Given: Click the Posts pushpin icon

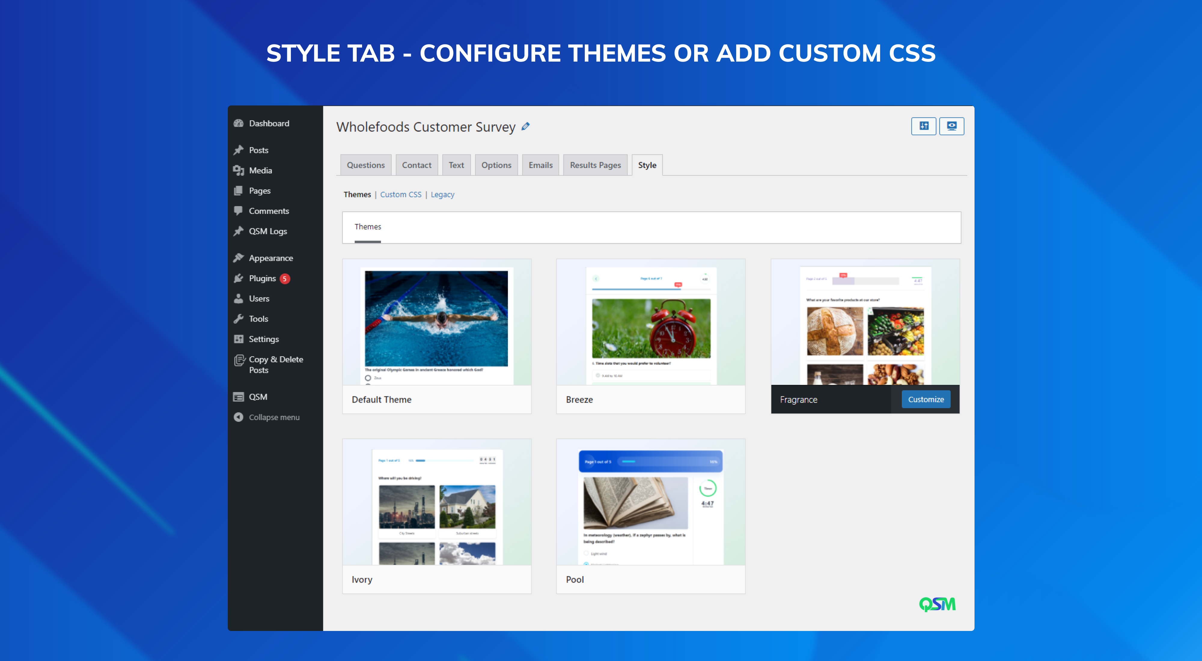Looking at the screenshot, I should pos(238,150).
